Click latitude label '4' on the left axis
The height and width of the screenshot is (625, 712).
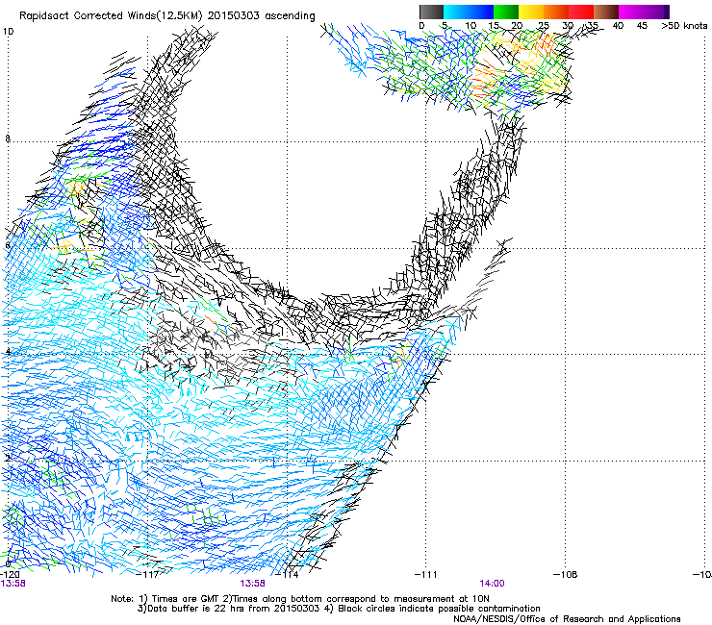click(8, 352)
